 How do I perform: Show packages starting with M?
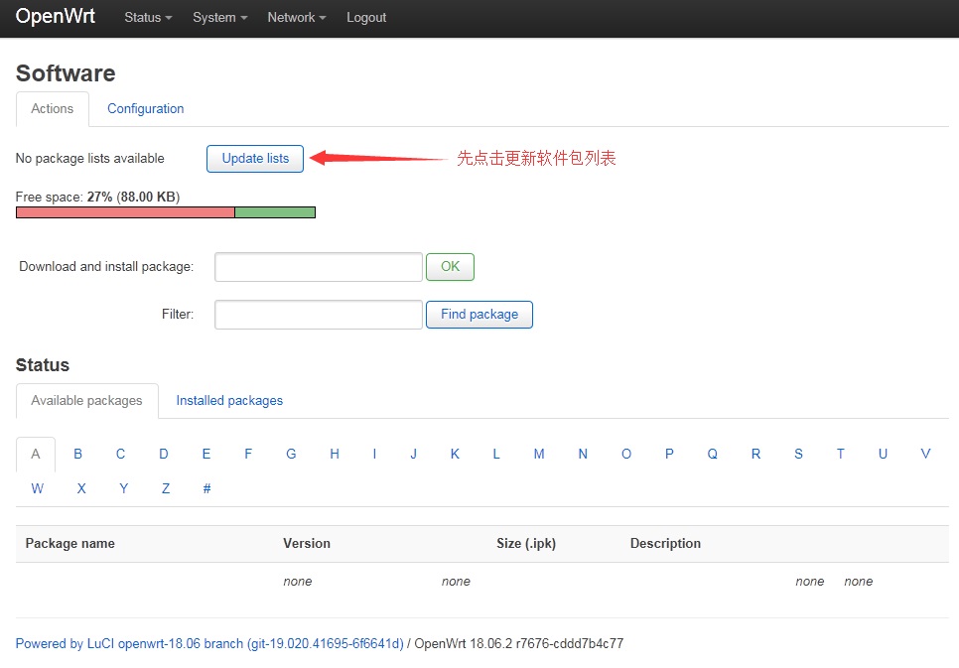[539, 454]
